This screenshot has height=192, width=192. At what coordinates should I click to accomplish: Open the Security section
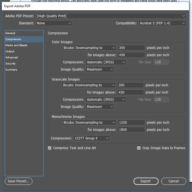[24, 64]
